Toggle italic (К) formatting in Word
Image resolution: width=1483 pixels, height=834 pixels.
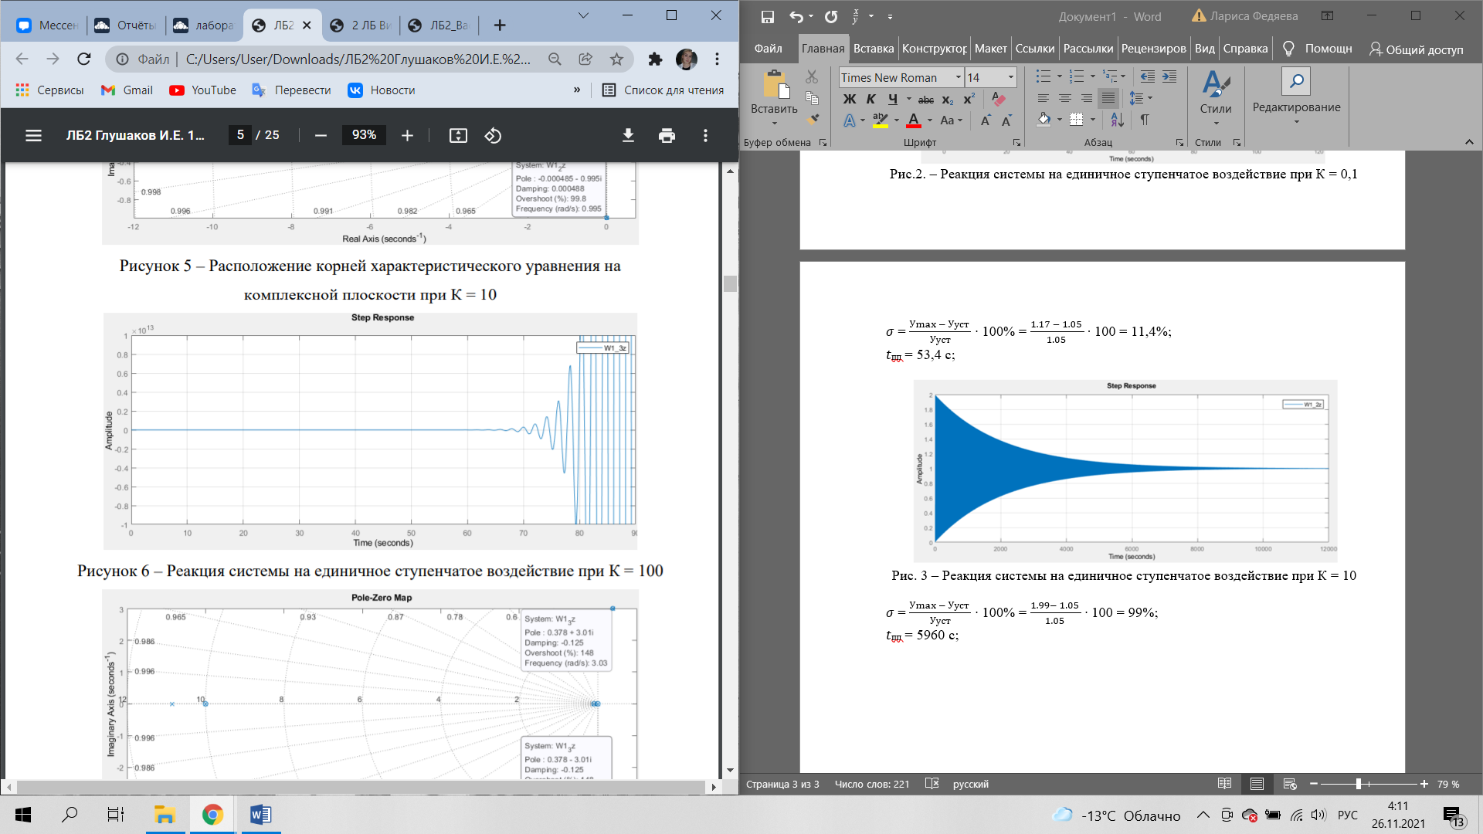[x=871, y=99]
